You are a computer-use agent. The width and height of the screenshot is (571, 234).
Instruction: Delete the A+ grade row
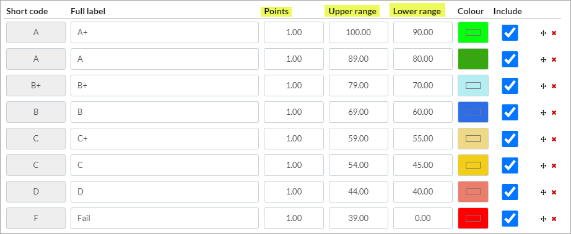554,33
